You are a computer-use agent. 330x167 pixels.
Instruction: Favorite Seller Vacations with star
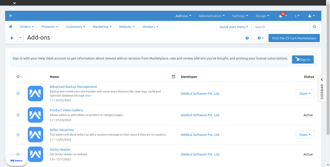tap(18, 135)
